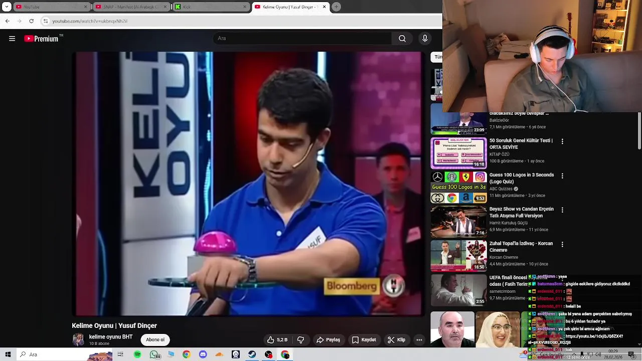
Task: Click the video player to pause
Action: pyautogui.click(x=249, y=184)
